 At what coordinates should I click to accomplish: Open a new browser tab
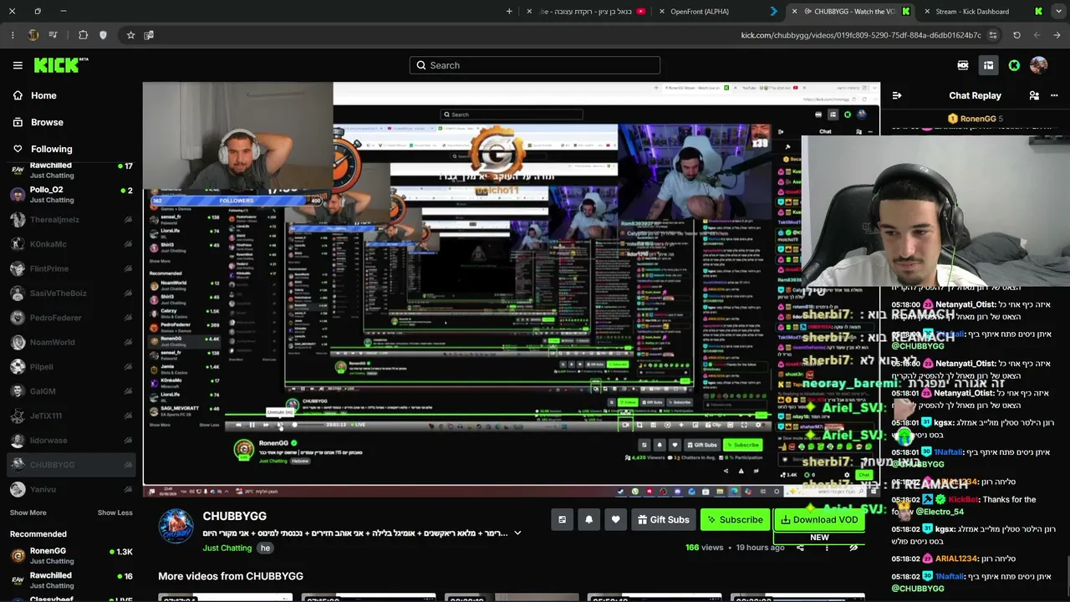click(509, 12)
